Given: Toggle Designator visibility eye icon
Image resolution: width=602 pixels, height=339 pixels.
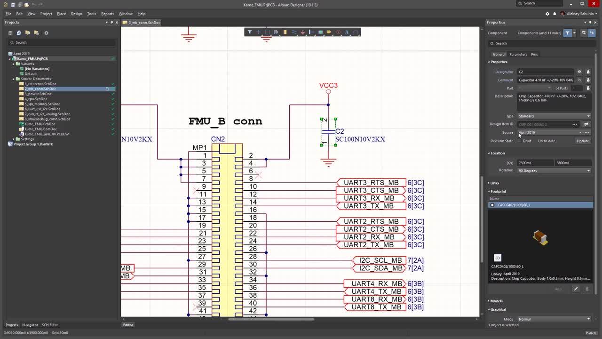Looking at the screenshot, I should (579, 72).
